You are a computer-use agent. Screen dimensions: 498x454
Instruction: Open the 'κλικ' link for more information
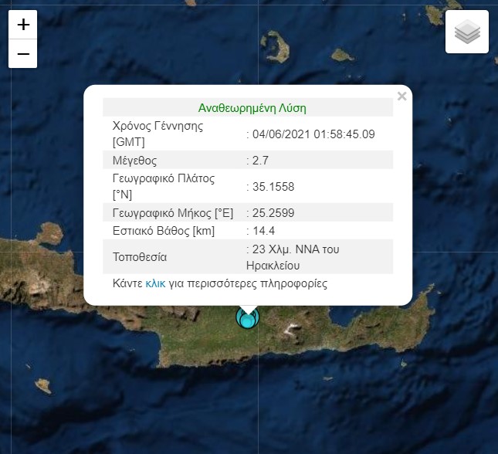coord(155,283)
